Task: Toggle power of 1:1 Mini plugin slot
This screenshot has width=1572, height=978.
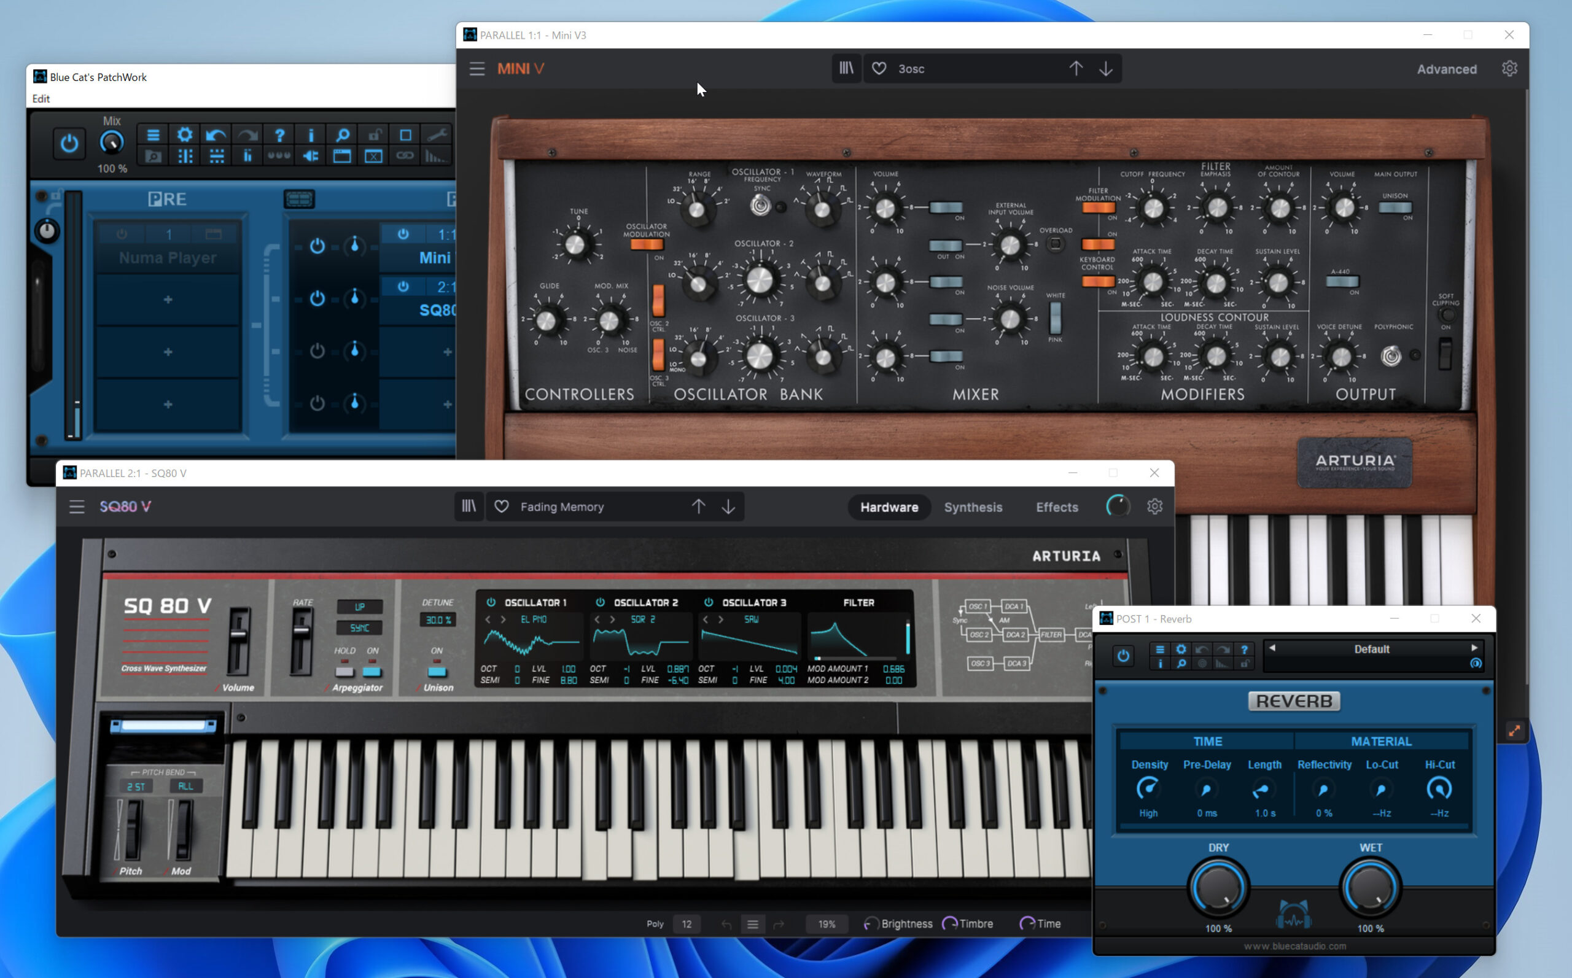Action: click(x=403, y=234)
